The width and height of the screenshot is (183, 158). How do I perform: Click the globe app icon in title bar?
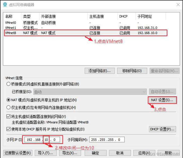click(x=5, y=5)
